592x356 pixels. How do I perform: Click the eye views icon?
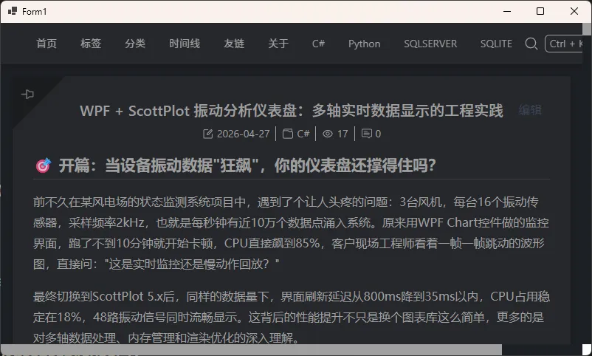[x=328, y=134]
